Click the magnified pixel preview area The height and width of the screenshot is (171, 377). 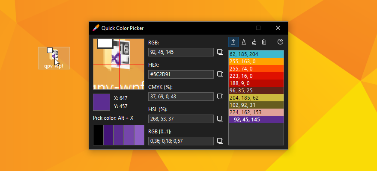119,64
